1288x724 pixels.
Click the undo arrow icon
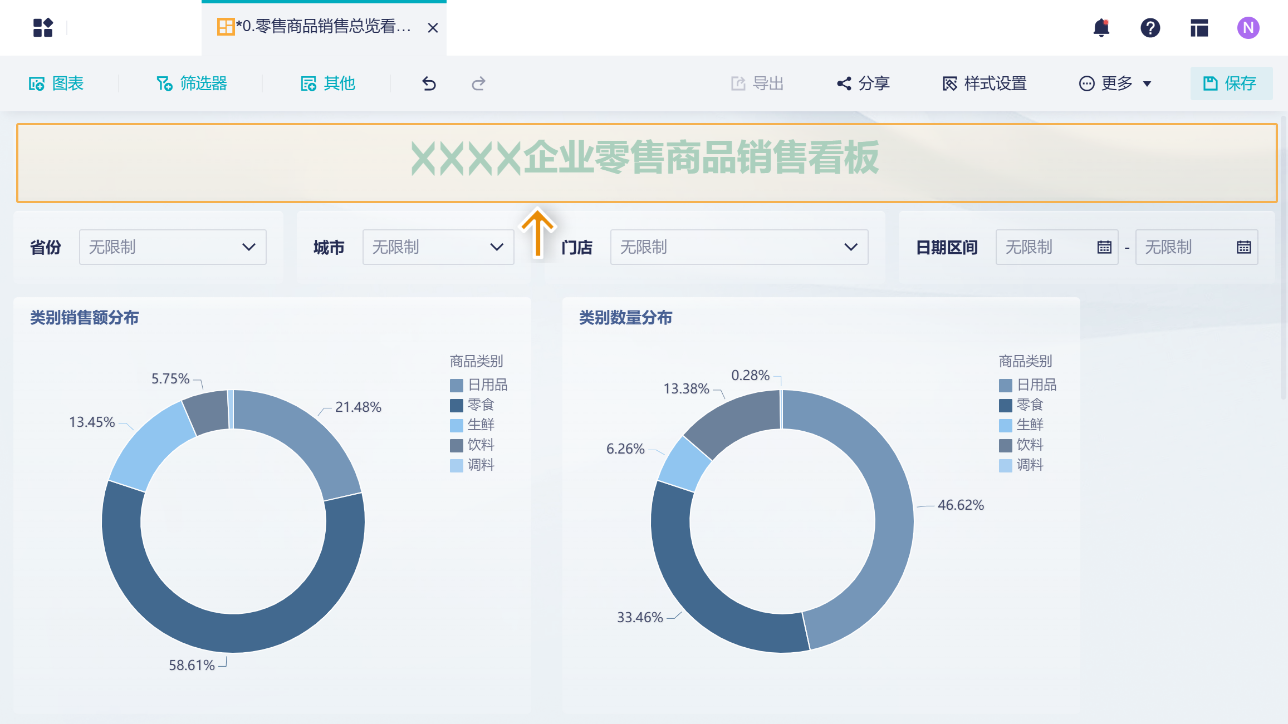point(429,83)
